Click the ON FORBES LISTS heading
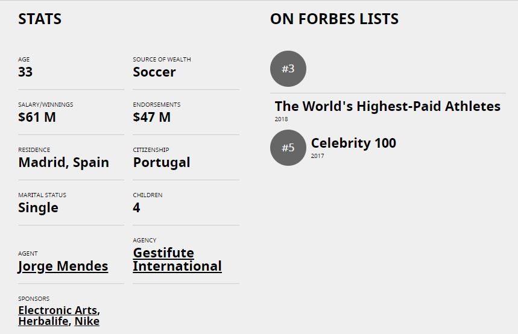 pyautogui.click(x=334, y=19)
